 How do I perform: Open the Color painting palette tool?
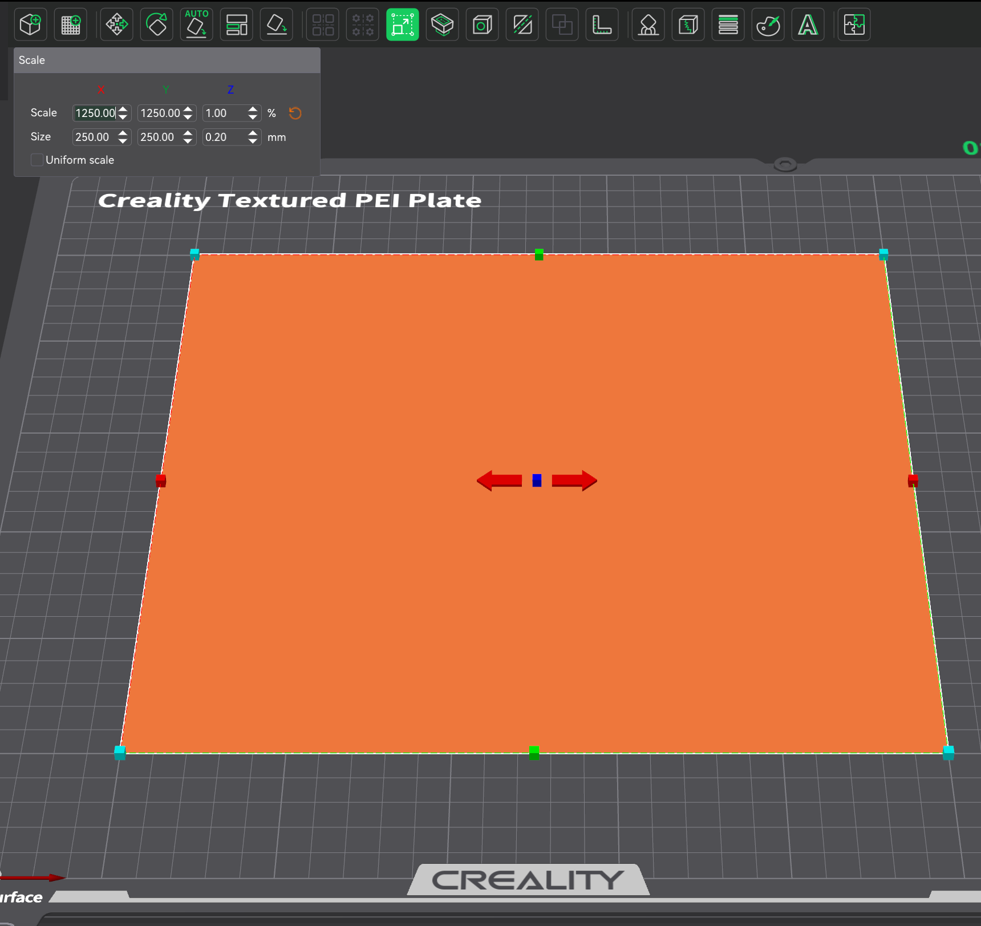768,25
